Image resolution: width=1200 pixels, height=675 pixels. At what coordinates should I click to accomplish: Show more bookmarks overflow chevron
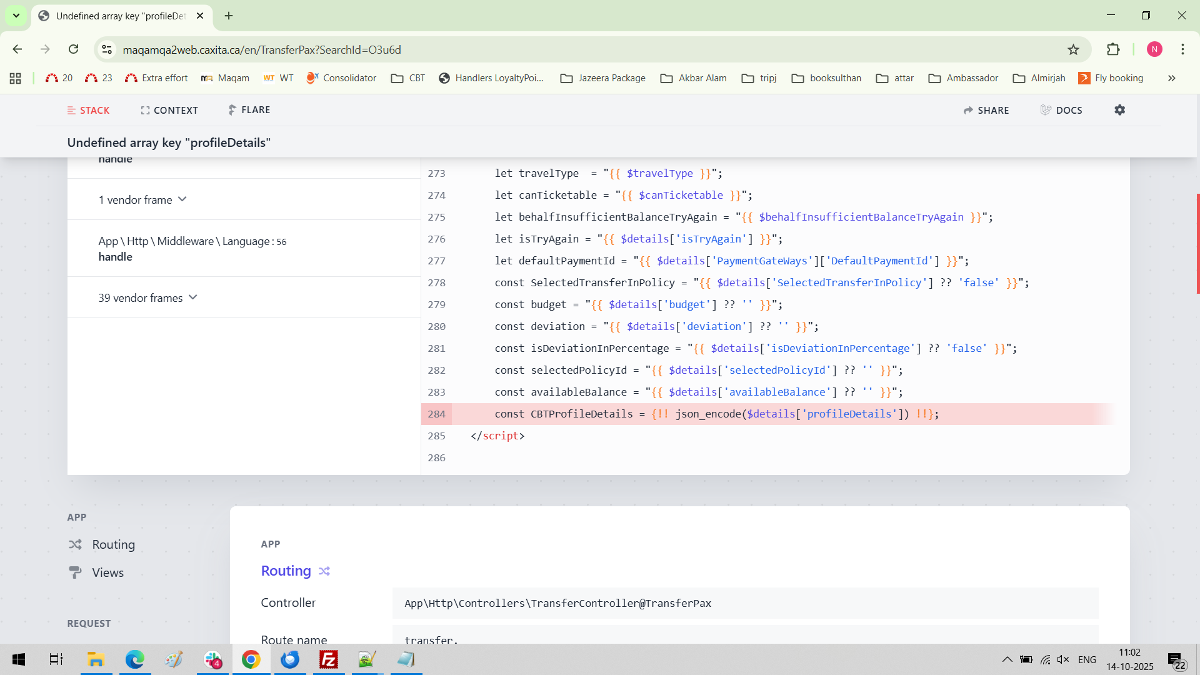tap(1171, 78)
